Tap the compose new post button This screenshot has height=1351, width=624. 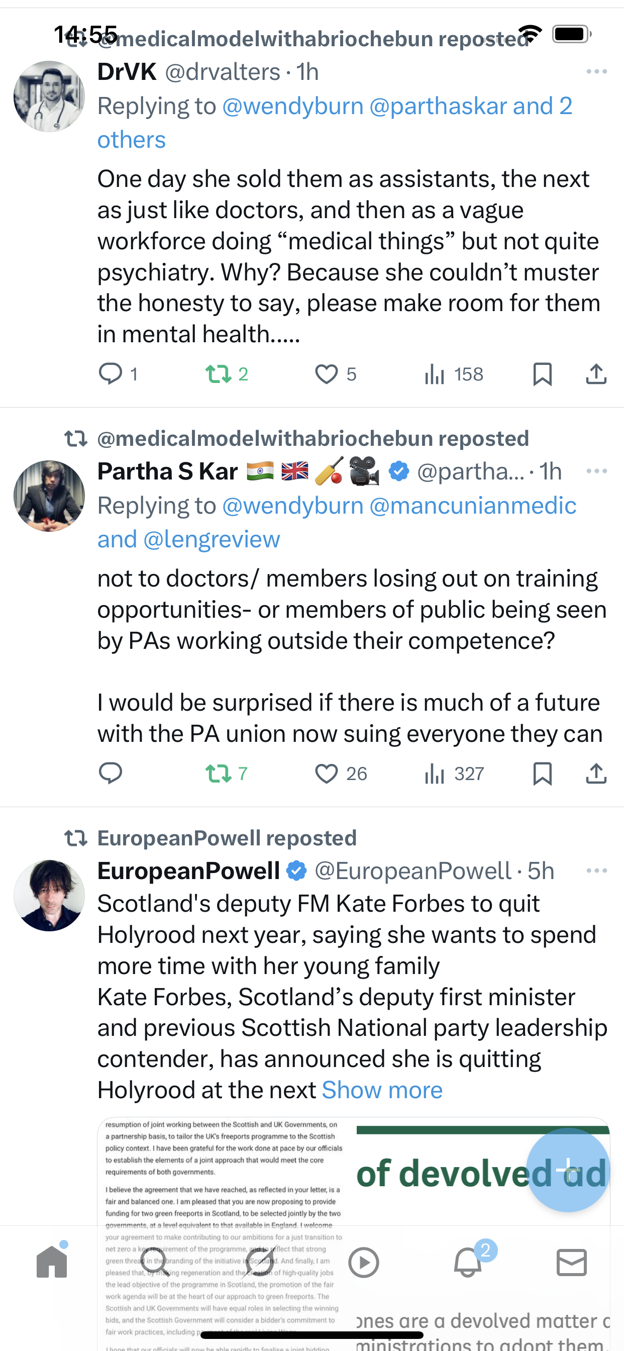(x=567, y=1170)
